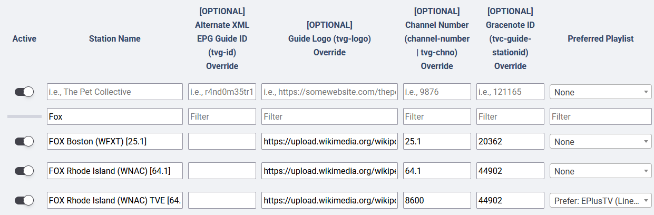654x215 pixels.
Task: Click the Preferred Playlist column header
Action: tap(600, 38)
